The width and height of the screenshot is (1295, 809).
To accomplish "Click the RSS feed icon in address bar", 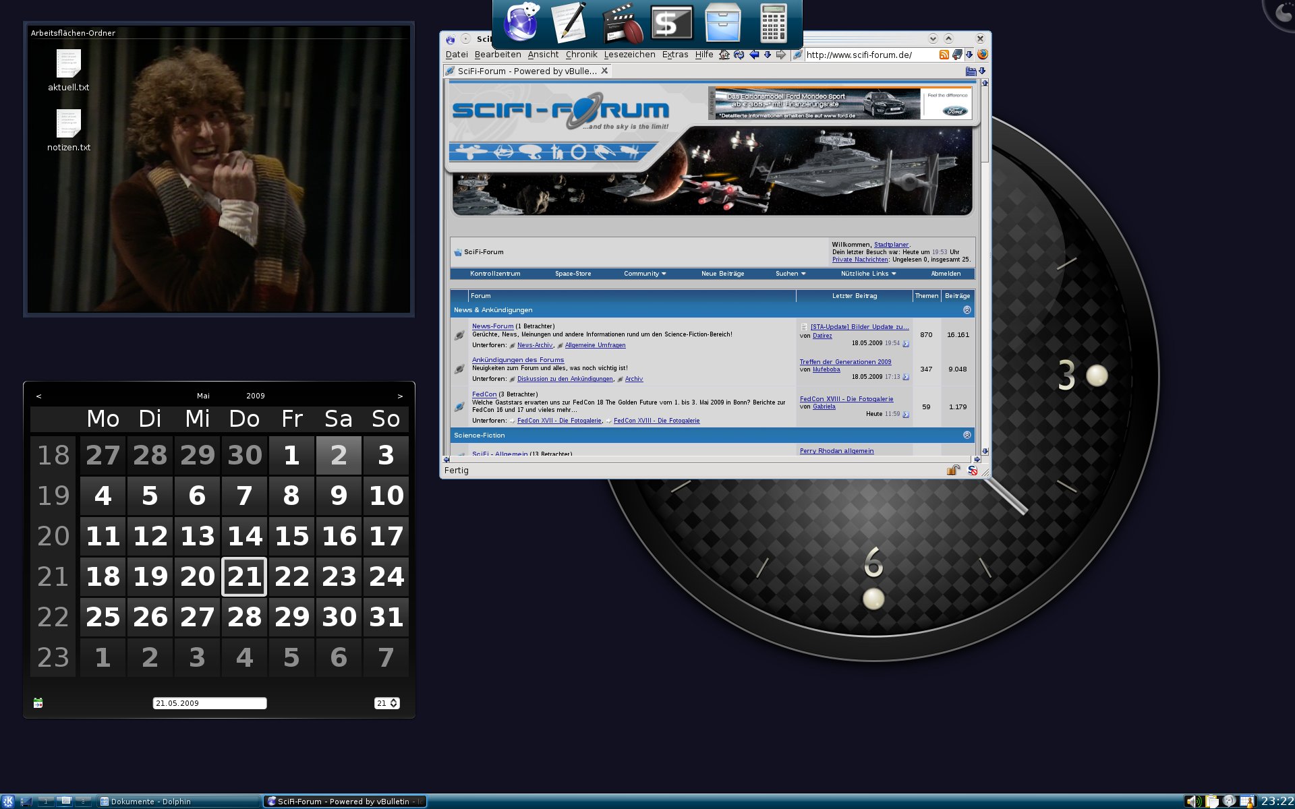I will tap(944, 55).
